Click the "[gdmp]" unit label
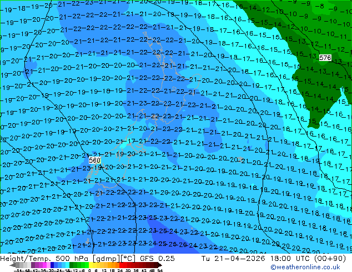This screenshot has width=352, height=272. coord(106,259)
